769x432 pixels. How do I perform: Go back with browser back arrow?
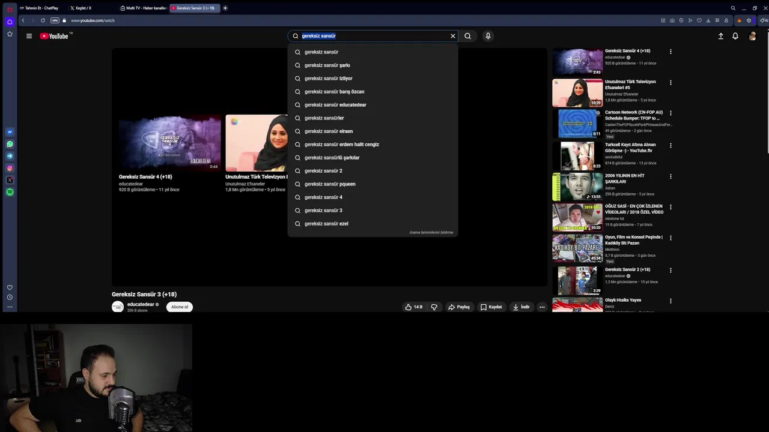click(23, 20)
